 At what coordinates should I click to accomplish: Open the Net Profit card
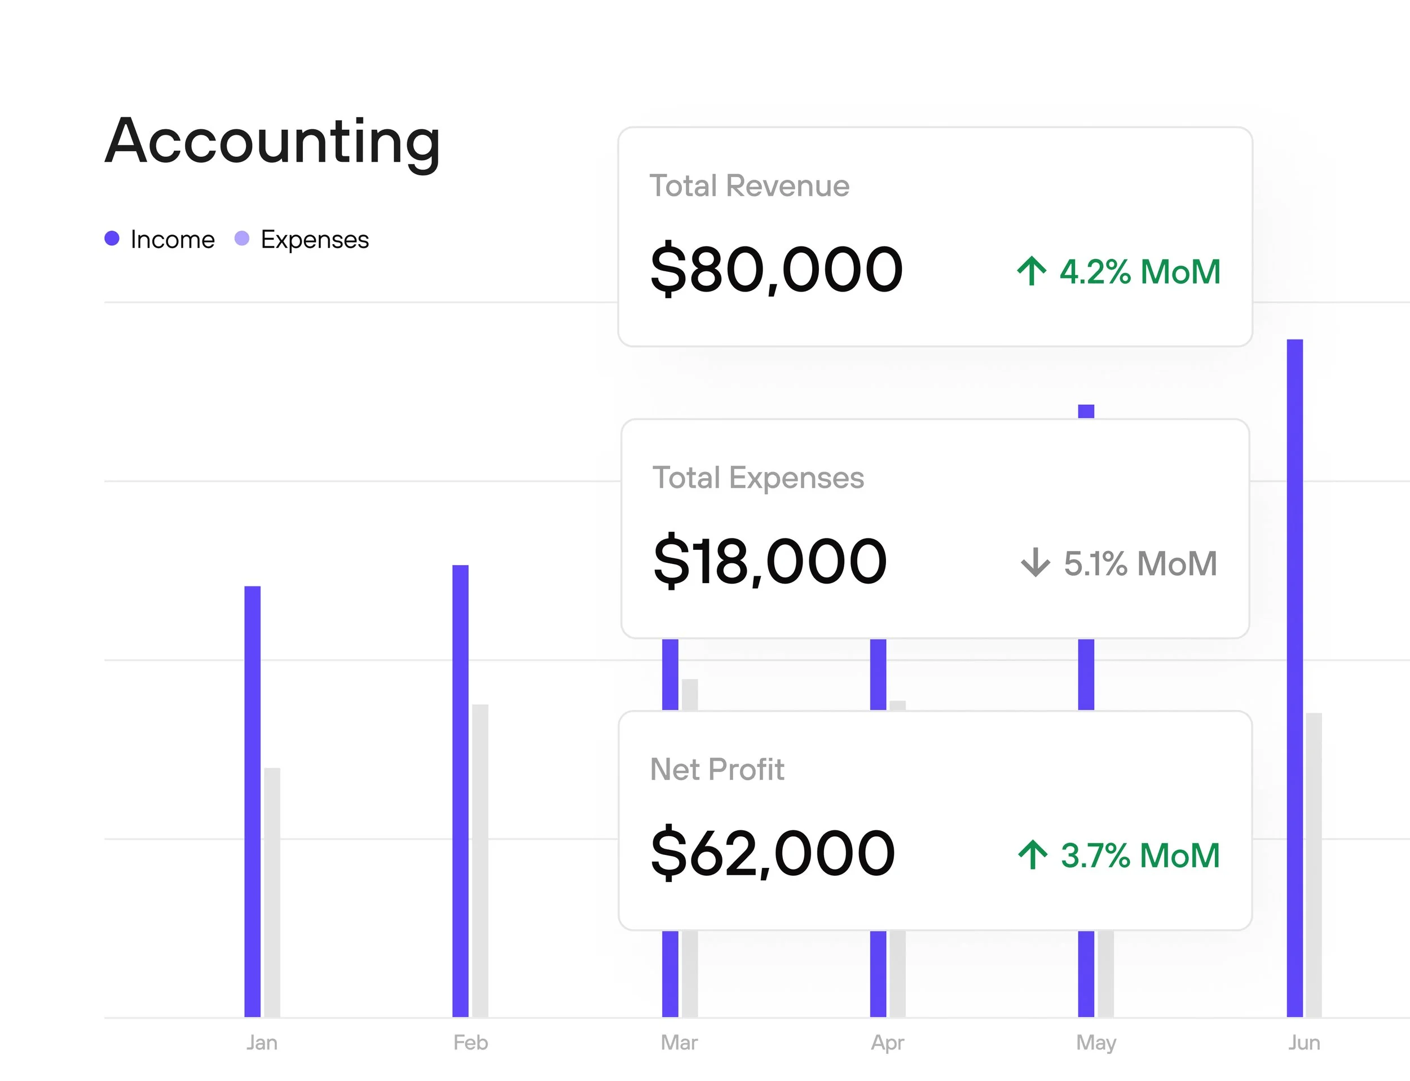coord(935,820)
